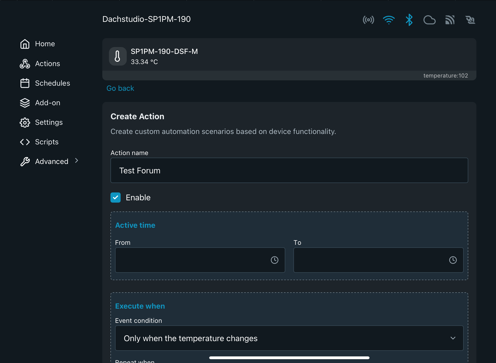Click the thermometer device icon
The width and height of the screenshot is (496, 363).
pyautogui.click(x=118, y=56)
